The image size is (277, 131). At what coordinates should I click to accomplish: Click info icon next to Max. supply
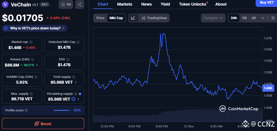pyautogui.click(x=31, y=94)
